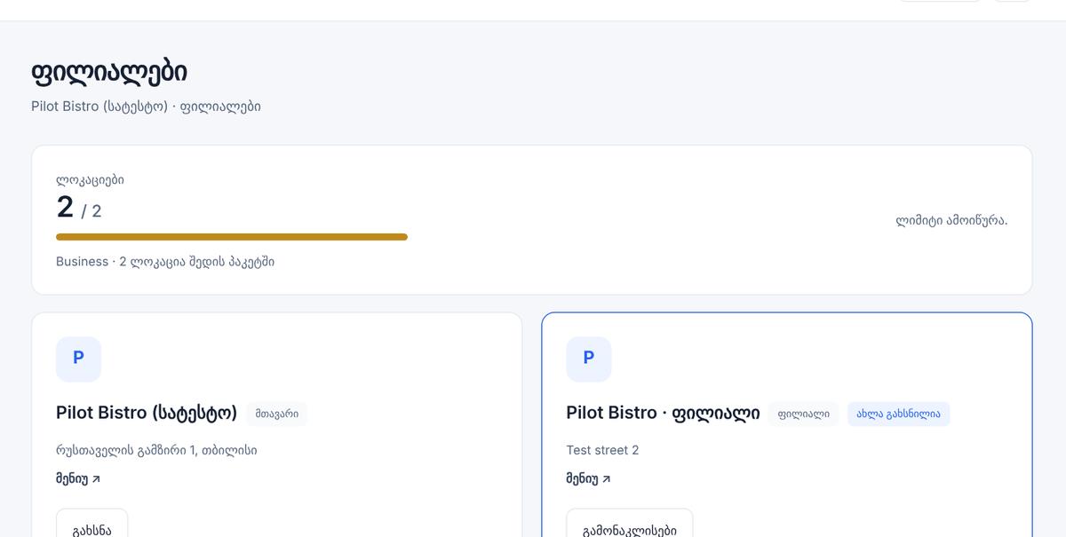Image resolution: width=1066 pixels, height=537 pixels.
Task: Select the Pilot Bistro · ფილიალი card title
Action: [x=663, y=413]
